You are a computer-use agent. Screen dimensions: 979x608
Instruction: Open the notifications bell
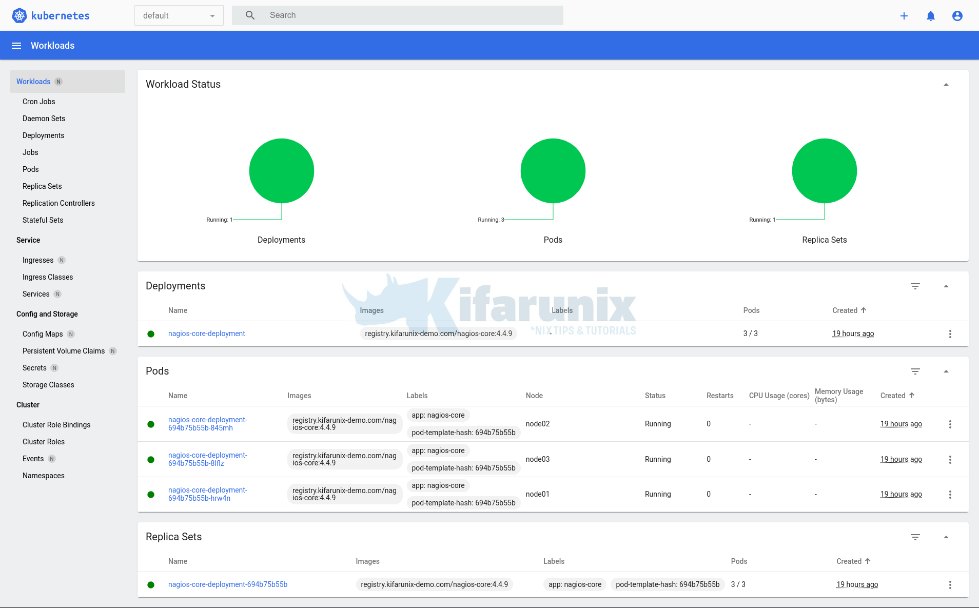tap(931, 16)
